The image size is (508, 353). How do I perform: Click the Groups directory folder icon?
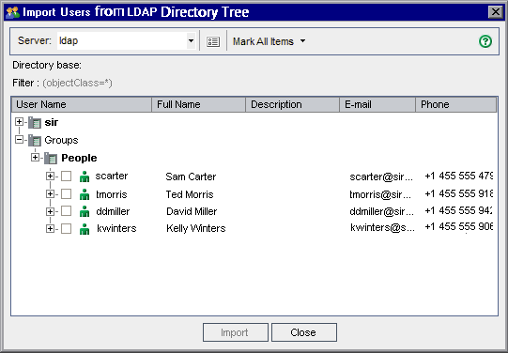click(x=35, y=140)
